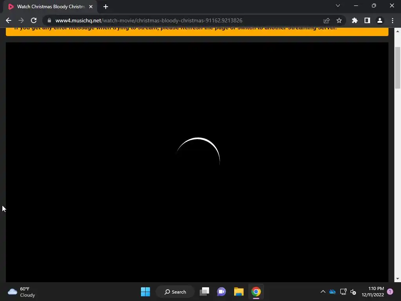Viewport: 401px width, 301px height.
Task: View site security lock info
Action: 49,20
